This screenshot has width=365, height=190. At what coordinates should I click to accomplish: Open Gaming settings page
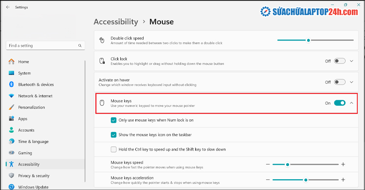pos(45,153)
